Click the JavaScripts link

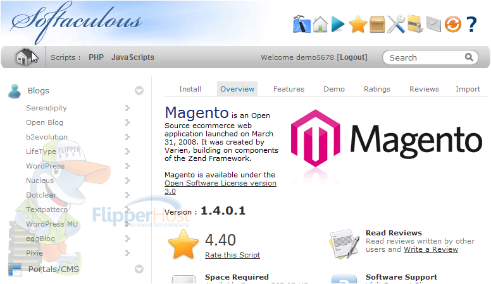point(133,57)
